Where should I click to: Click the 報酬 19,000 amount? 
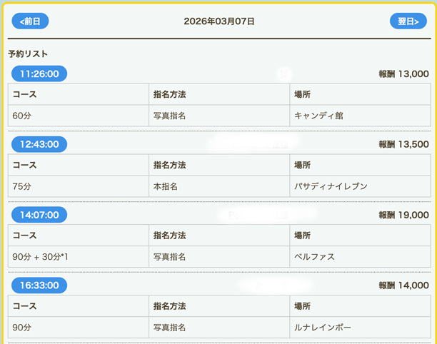tap(403, 215)
